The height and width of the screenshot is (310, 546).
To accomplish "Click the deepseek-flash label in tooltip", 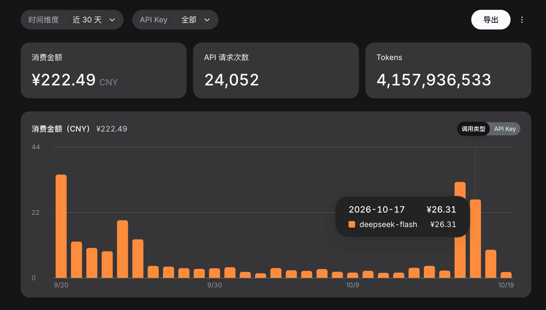I will pyautogui.click(x=388, y=224).
